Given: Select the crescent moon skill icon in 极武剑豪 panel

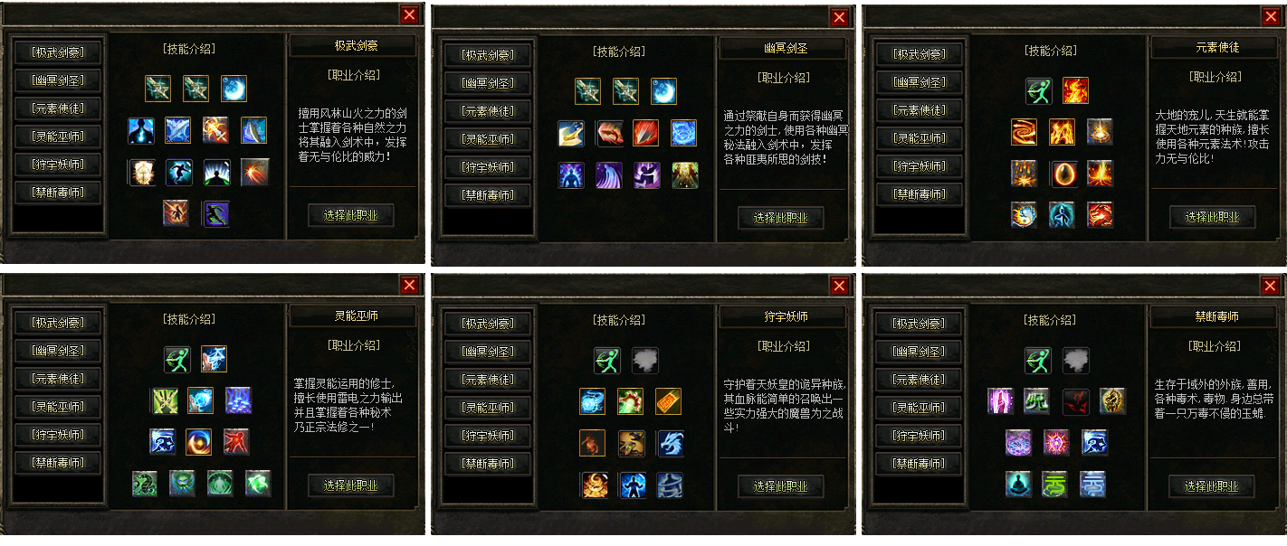Looking at the screenshot, I should [x=234, y=89].
